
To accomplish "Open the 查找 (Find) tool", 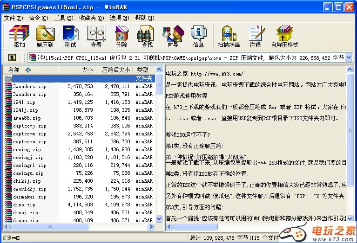I will 147,36.
